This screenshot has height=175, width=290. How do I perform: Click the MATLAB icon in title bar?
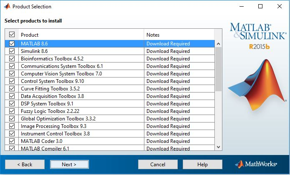(7, 7)
